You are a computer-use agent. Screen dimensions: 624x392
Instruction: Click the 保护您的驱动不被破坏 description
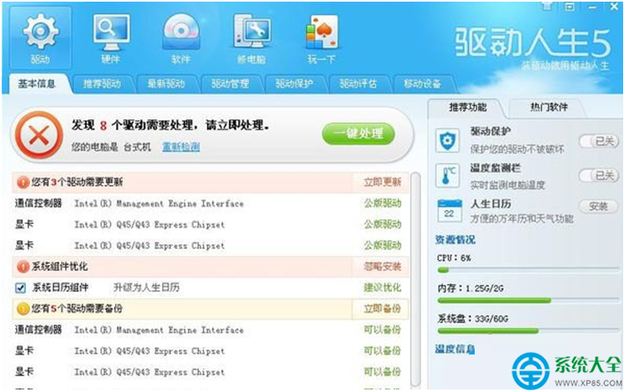coord(517,149)
